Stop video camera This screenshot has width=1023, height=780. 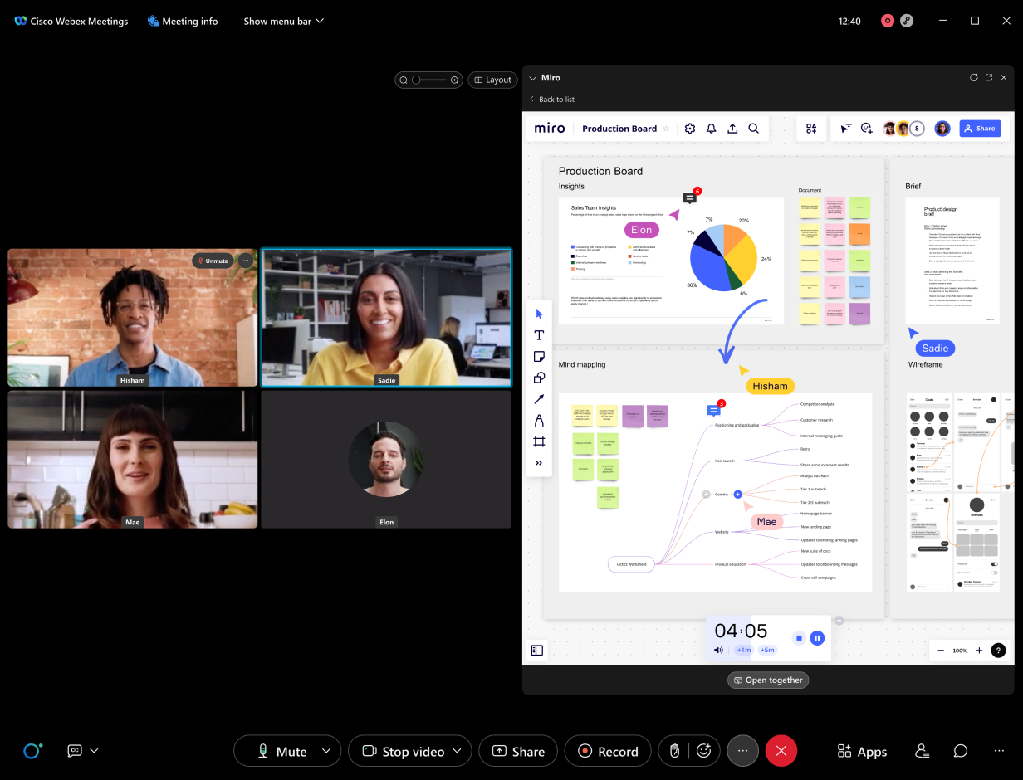403,751
